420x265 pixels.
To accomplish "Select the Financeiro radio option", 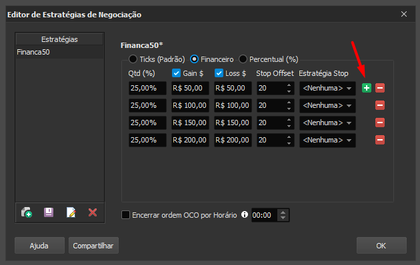I will coord(194,59).
